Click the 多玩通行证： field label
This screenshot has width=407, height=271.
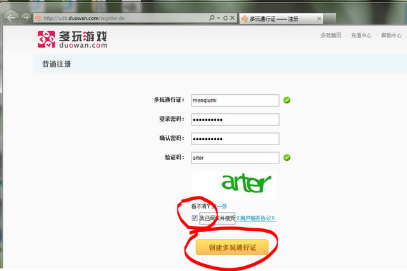click(169, 100)
